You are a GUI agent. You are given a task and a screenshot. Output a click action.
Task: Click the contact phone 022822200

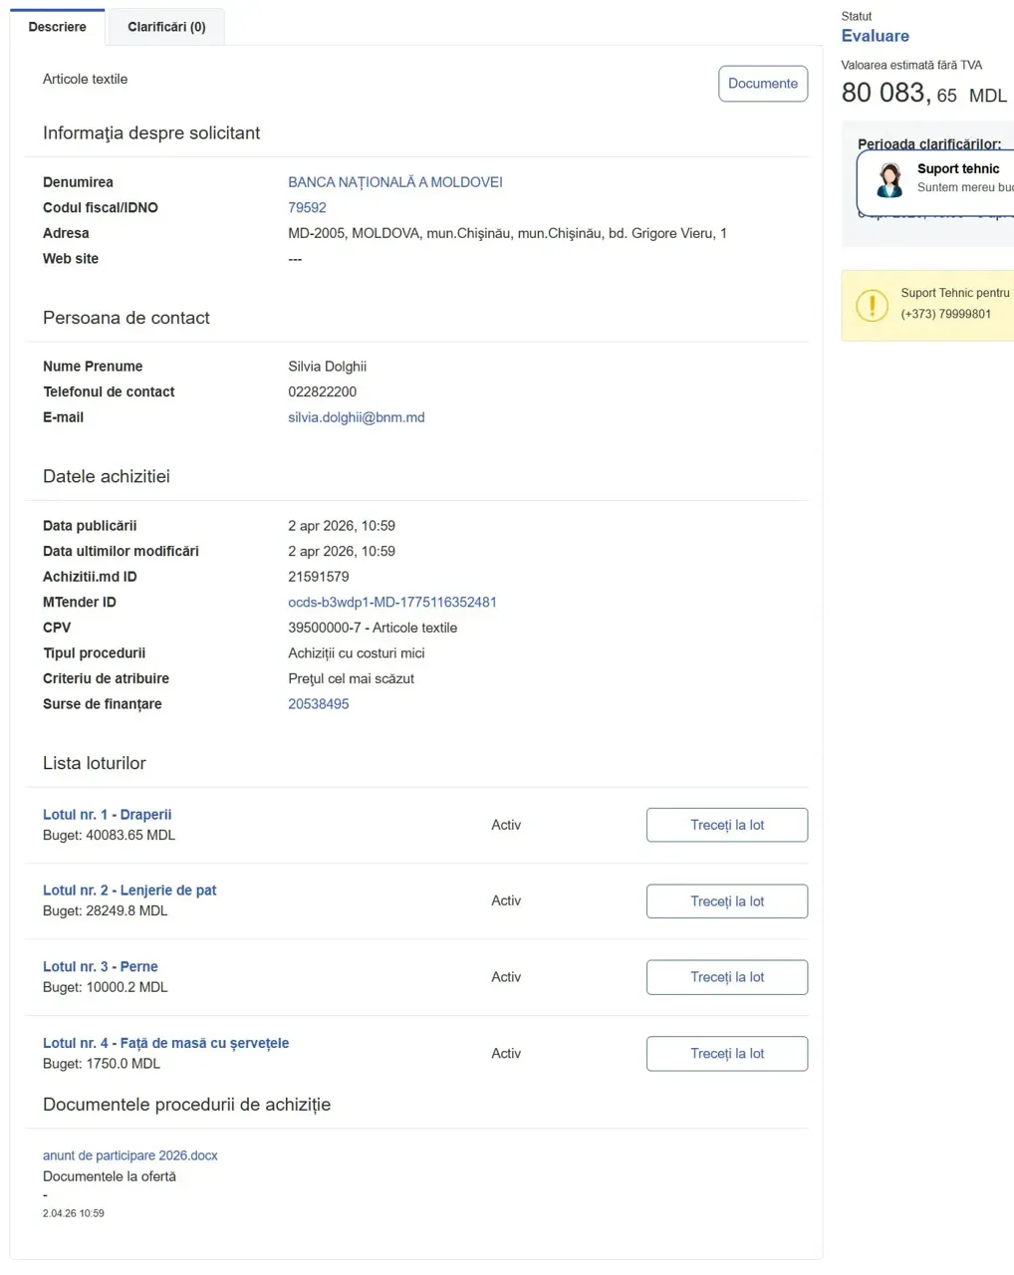[x=322, y=392]
